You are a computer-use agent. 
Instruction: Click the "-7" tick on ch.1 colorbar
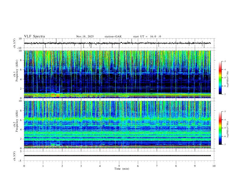tap(224, 94)
